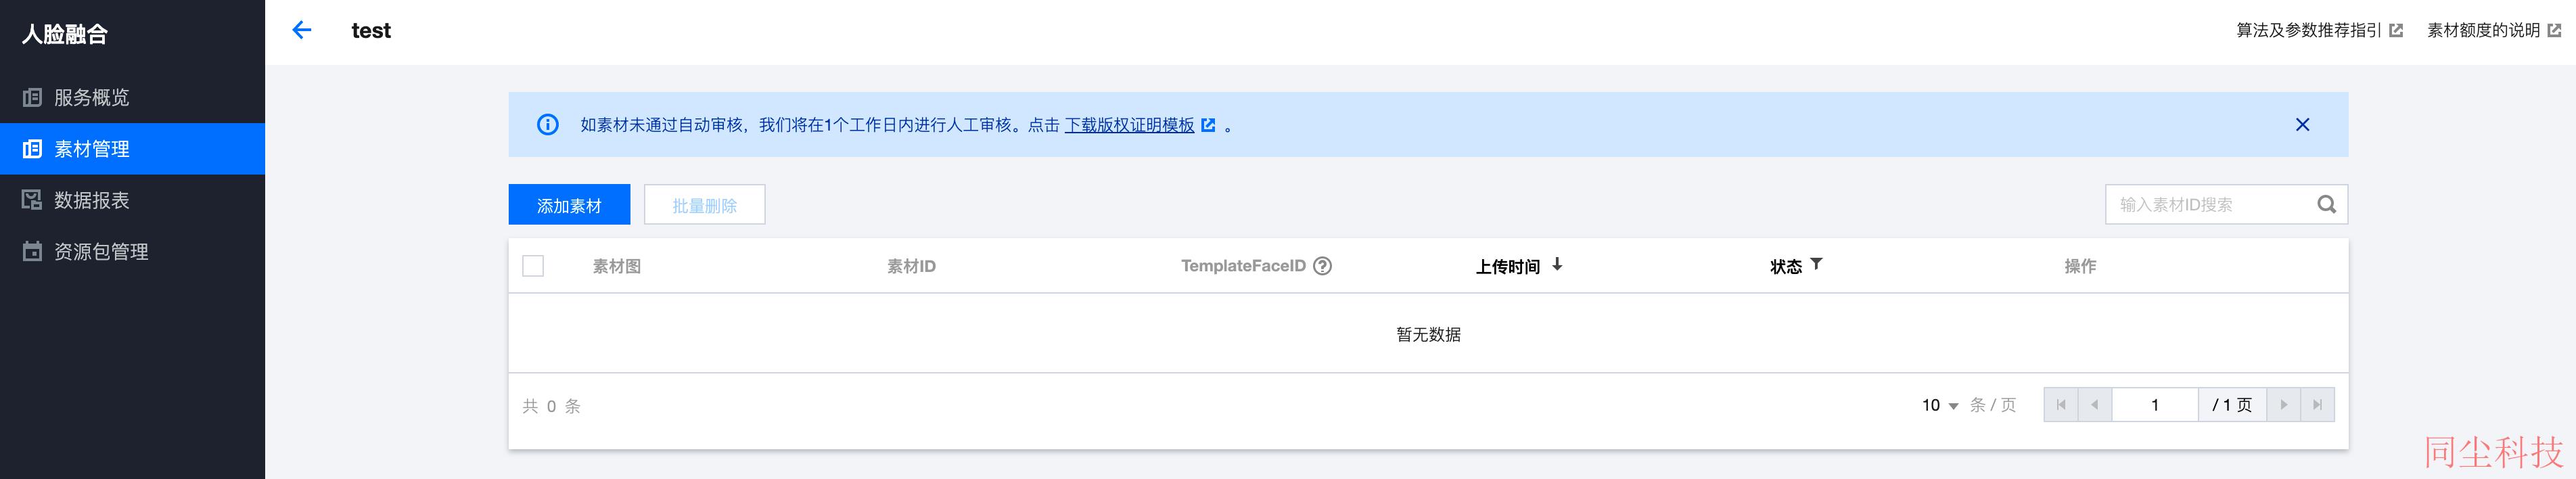Expand the 10 条/页 page size dropdown
This screenshot has height=479, width=2576.
pyautogui.click(x=1940, y=405)
